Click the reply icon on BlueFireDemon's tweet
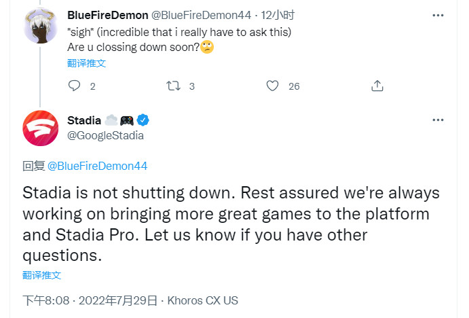This screenshot has height=318, width=469. point(75,86)
